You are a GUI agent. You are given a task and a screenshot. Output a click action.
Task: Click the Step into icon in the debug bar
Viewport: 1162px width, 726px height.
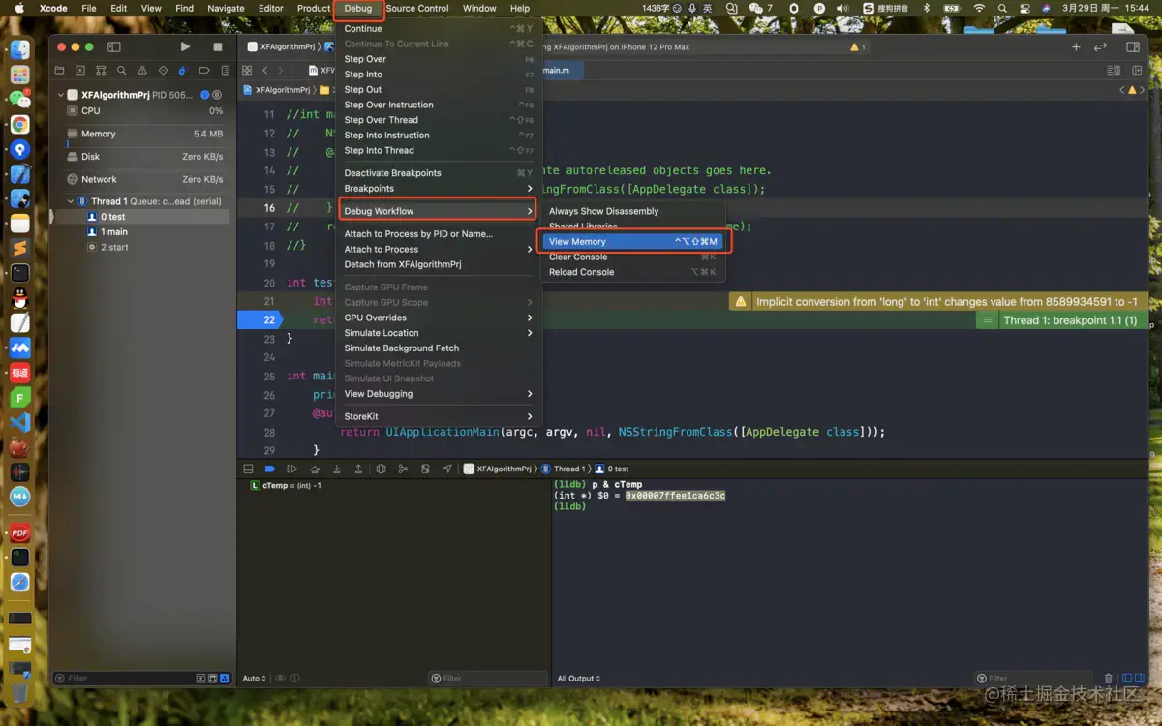pos(337,469)
